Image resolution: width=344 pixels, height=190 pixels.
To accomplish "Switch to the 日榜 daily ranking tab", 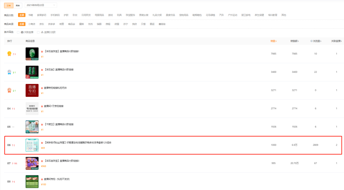I will (9, 5).
